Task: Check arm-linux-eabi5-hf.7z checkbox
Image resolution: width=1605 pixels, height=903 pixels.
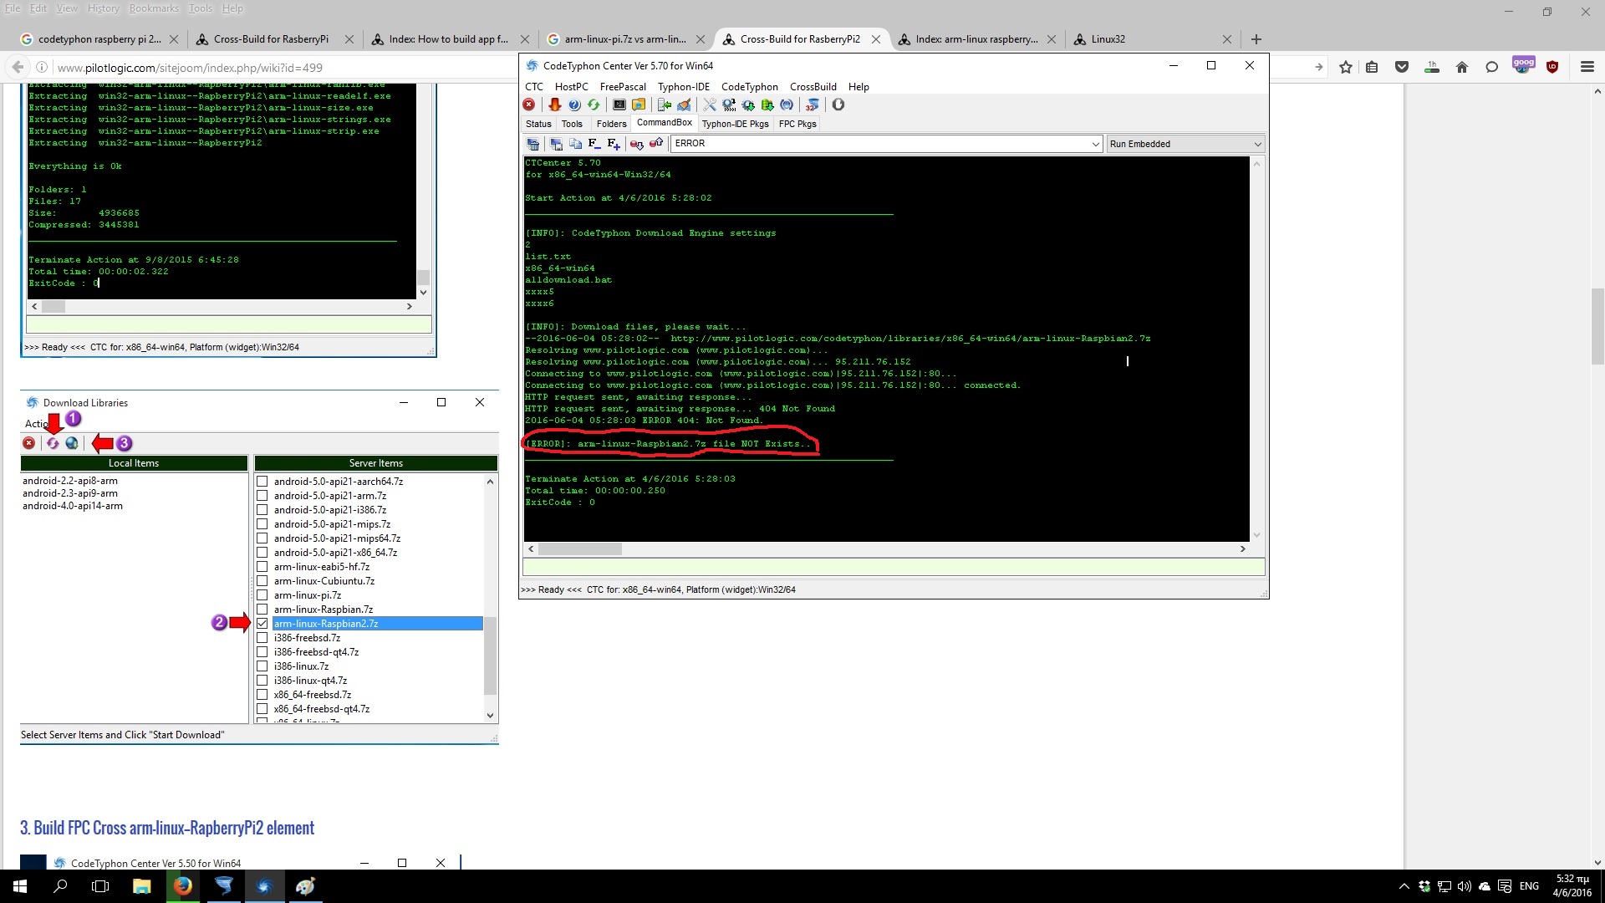Action: point(262,567)
